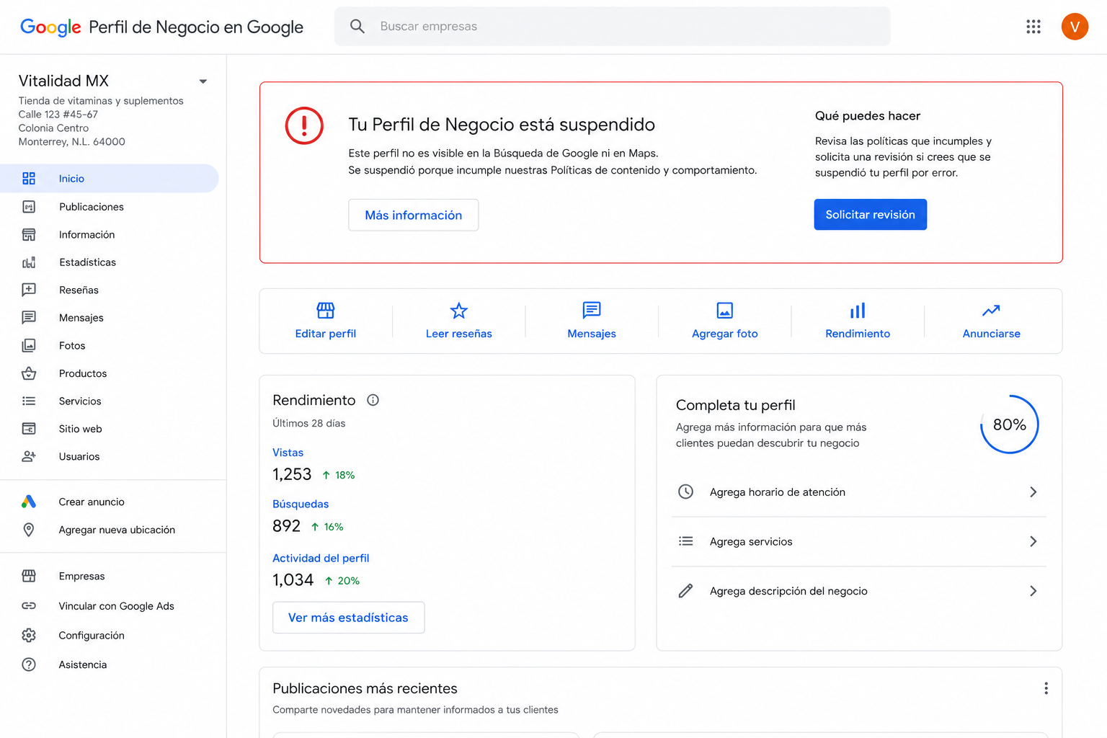Click the Productos basket icon
Image resolution: width=1107 pixels, height=738 pixels.
[x=29, y=373]
